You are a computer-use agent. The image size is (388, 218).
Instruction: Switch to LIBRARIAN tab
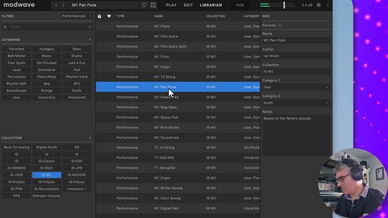tap(211, 5)
